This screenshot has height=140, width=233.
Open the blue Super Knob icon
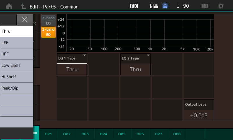pos(165,6)
